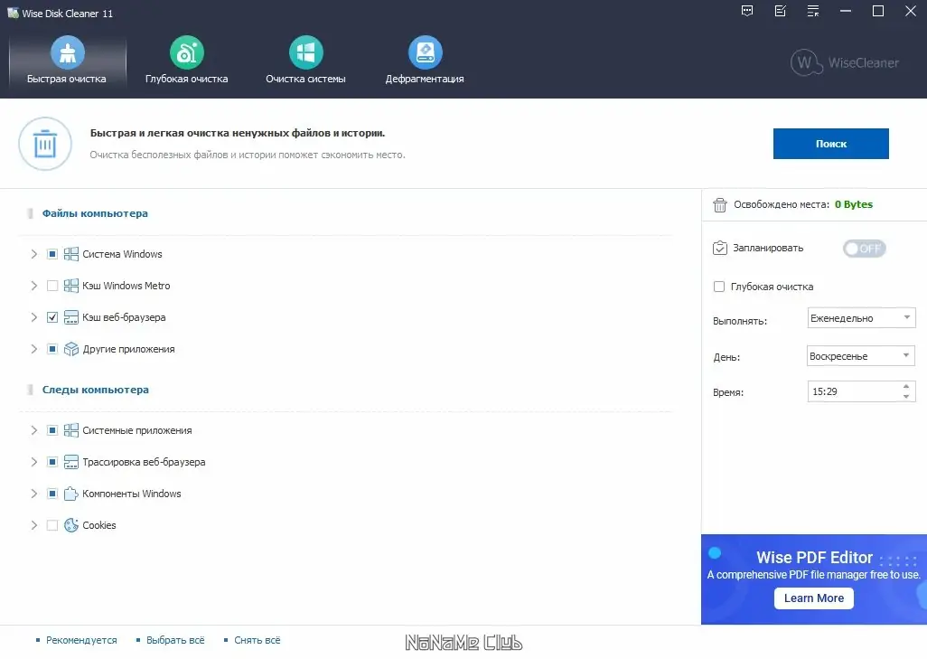
Task: Expand the Система Windows tree item
Action: 33,254
